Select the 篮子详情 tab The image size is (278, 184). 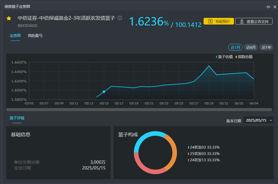[17, 118]
